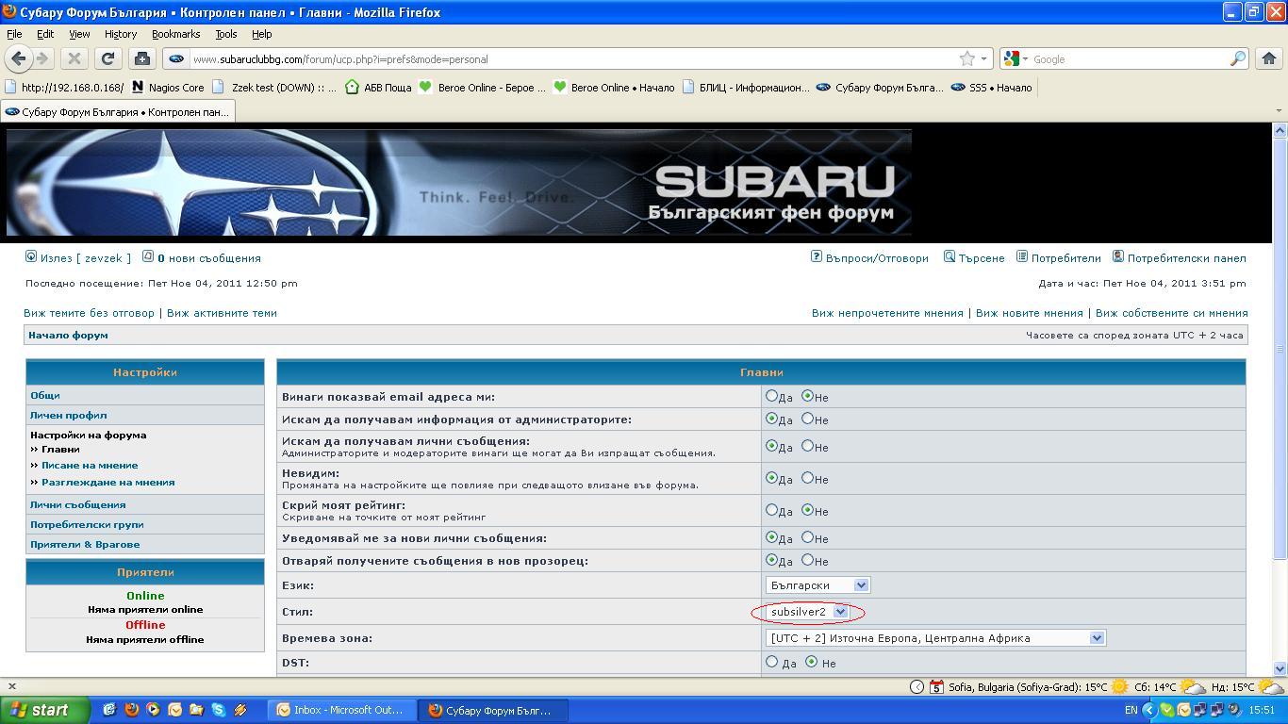Open the Nagios Core bookmark
The width and height of the screenshot is (1288, 724).
click(168, 88)
